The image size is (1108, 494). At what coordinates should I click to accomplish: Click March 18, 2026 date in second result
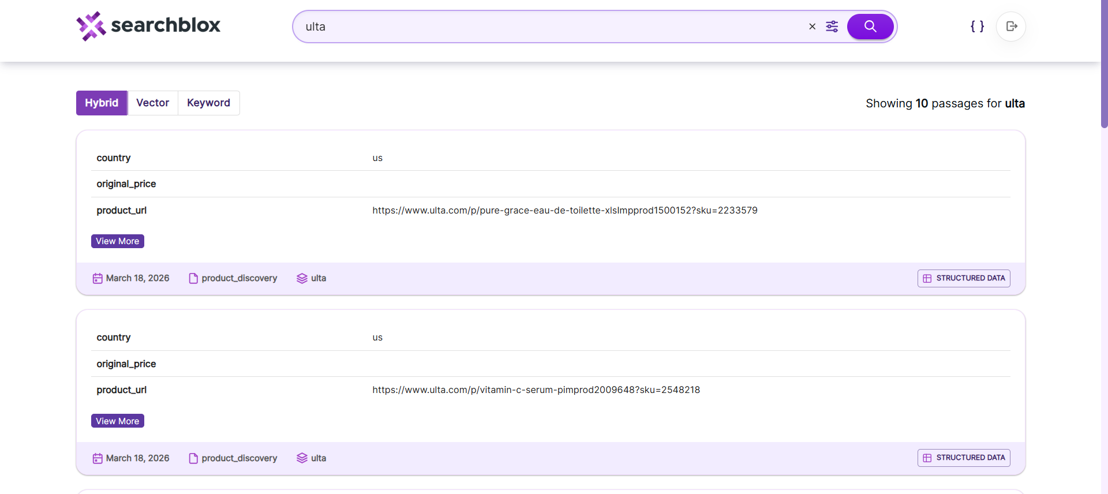(137, 458)
